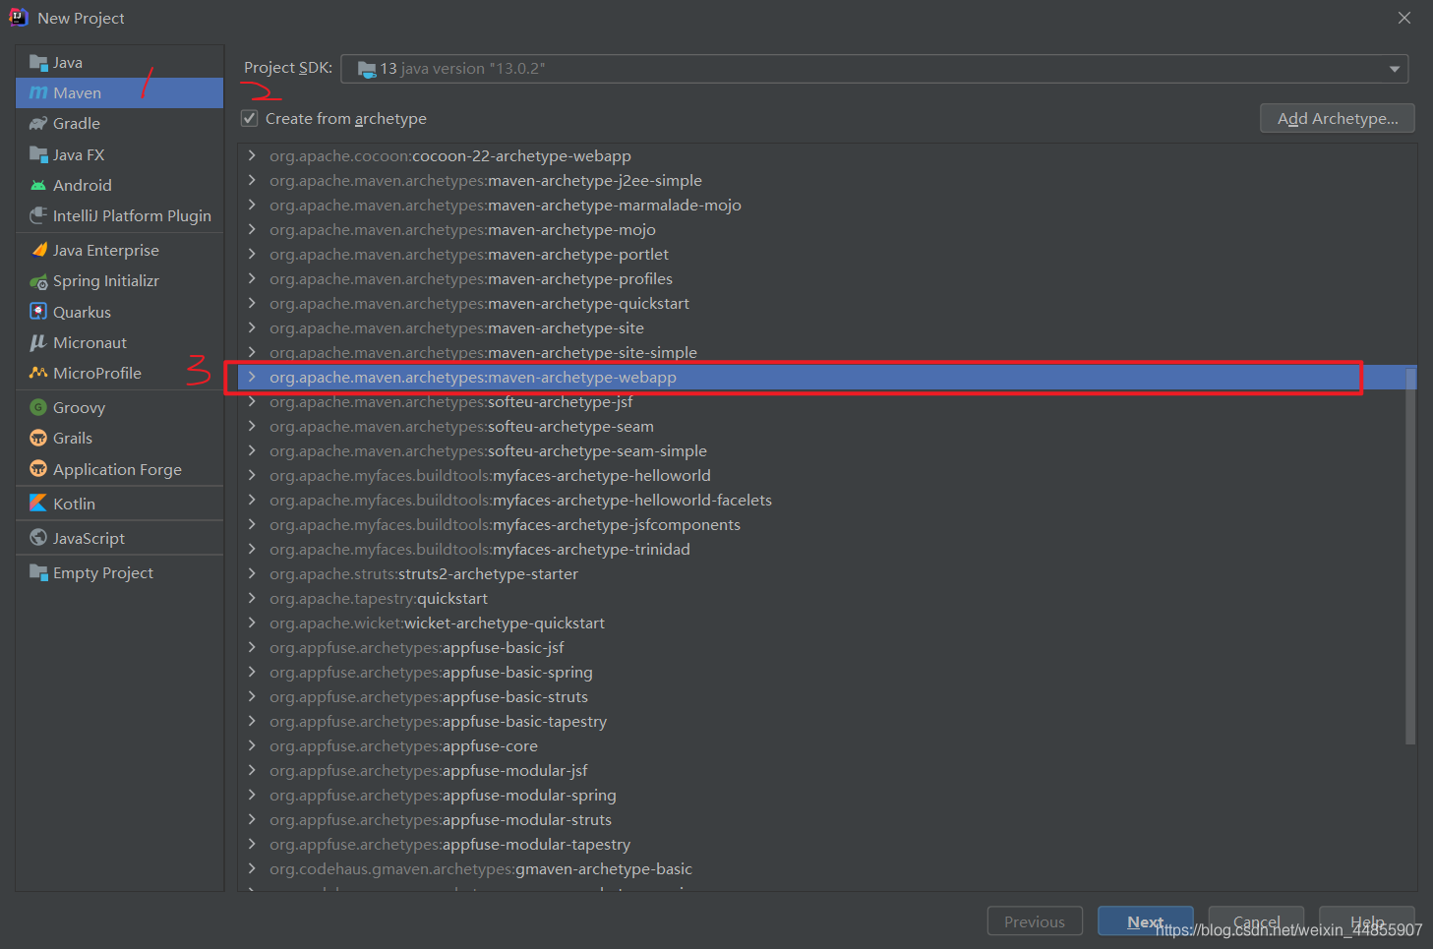Select org.apache.tapestry:quickstart row
This screenshot has width=1433, height=949.
click(826, 598)
